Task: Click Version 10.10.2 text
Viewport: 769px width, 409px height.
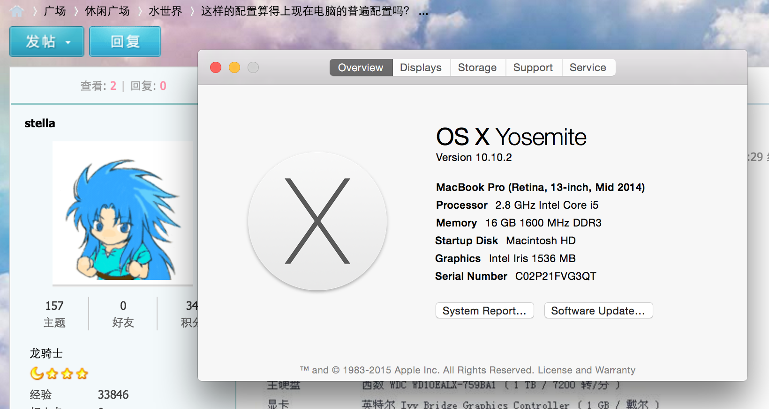Action: [474, 157]
